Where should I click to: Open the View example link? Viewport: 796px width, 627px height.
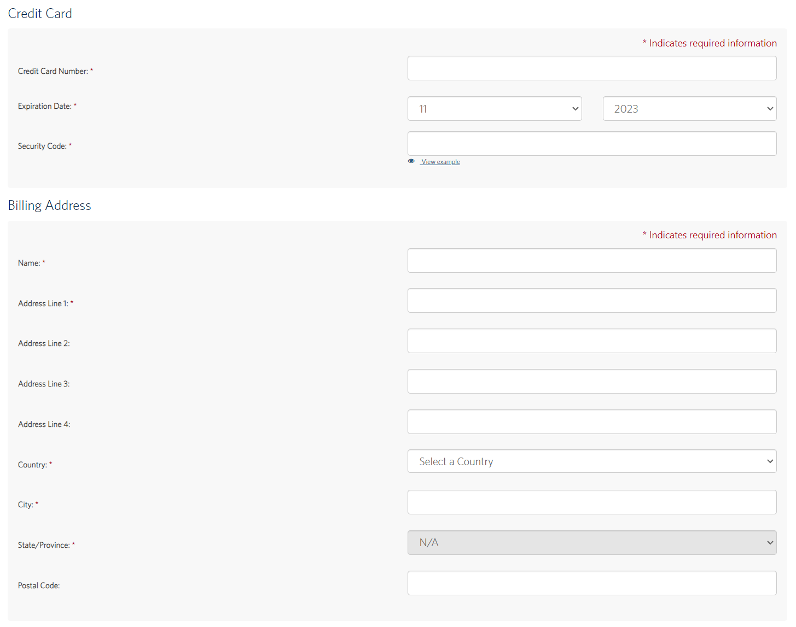tap(440, 162)
